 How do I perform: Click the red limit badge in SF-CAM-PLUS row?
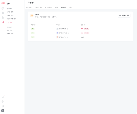coord(86,33)
